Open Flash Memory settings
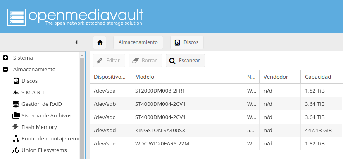 click(x=35, y=127)
